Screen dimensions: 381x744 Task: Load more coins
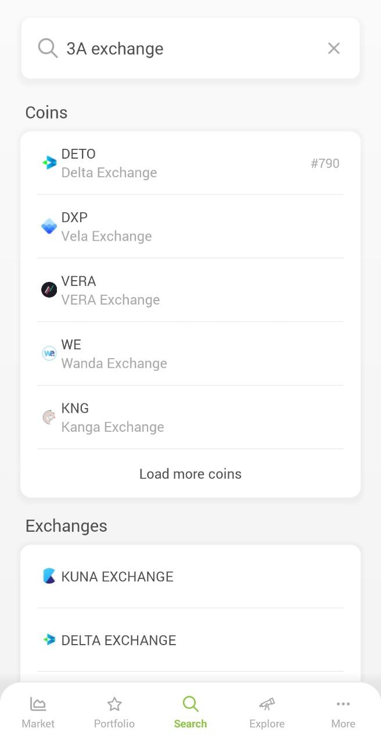point(190,474)
